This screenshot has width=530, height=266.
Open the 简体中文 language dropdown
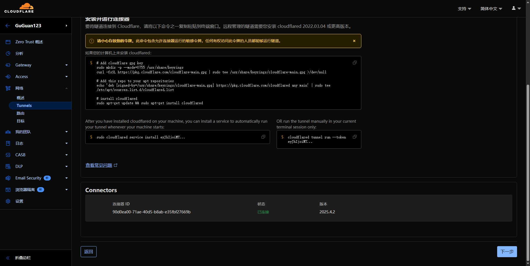[491, 9]
